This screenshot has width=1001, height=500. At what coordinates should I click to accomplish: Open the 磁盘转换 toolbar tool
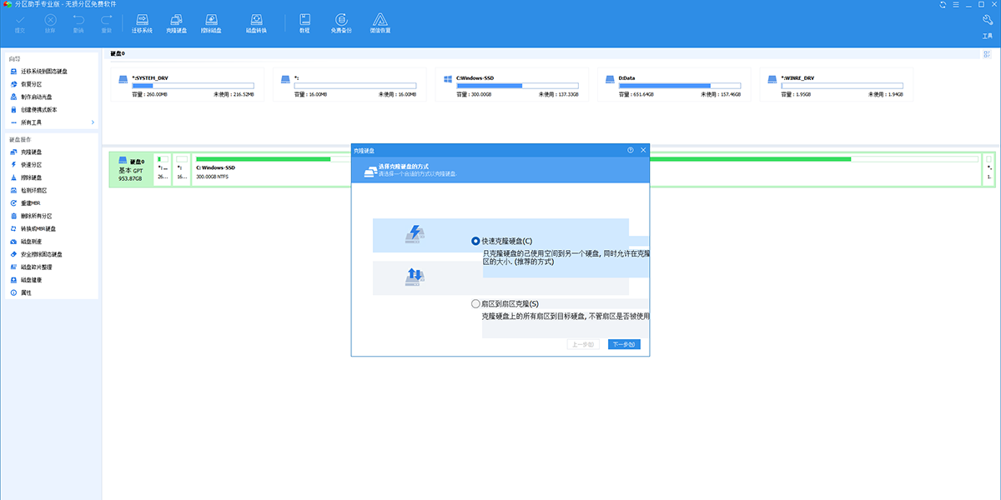(x=256, y=22)
